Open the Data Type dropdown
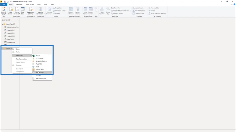The image size is (236, 132). pyautogui.click(x=116, y=8)
